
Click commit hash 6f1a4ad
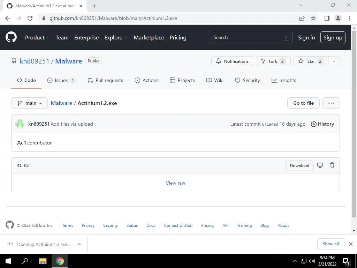click(270, 124)
